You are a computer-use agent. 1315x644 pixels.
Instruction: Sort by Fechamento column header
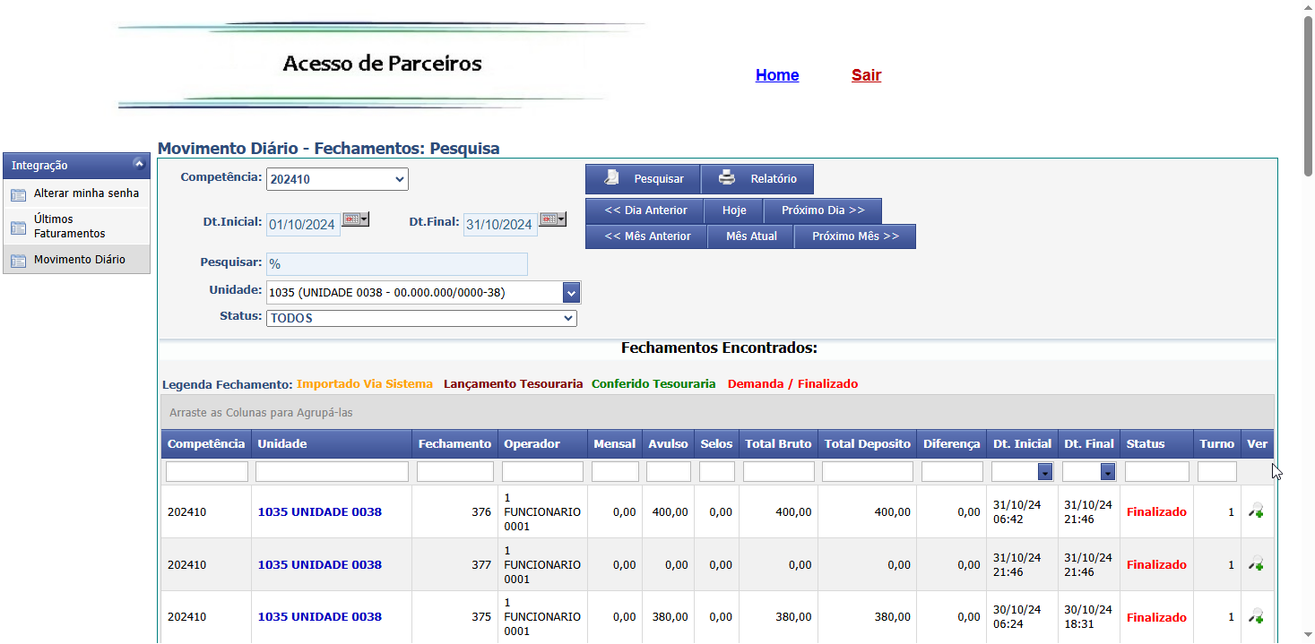coord(454,444)
